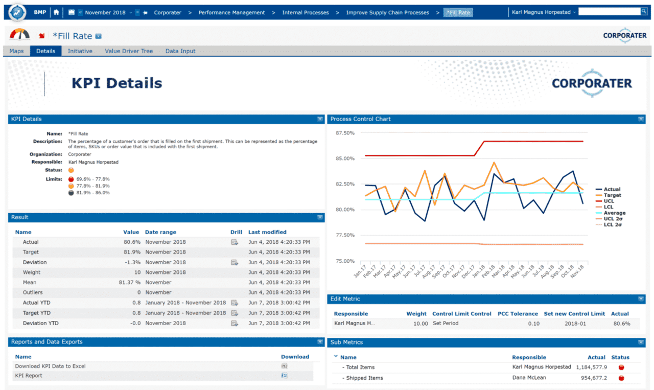Toggle the UCL series in chart legend
Image resolution: width=654 pixels, height=390 pixels.
(x=609, y=201)
